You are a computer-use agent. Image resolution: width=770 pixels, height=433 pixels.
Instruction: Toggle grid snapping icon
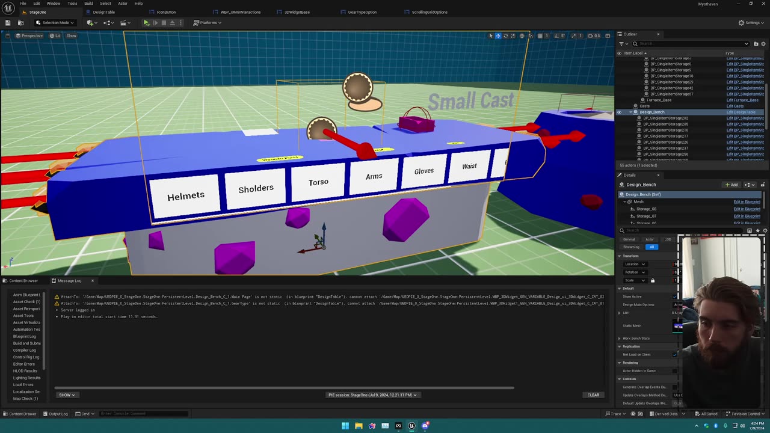coord(540,35)
